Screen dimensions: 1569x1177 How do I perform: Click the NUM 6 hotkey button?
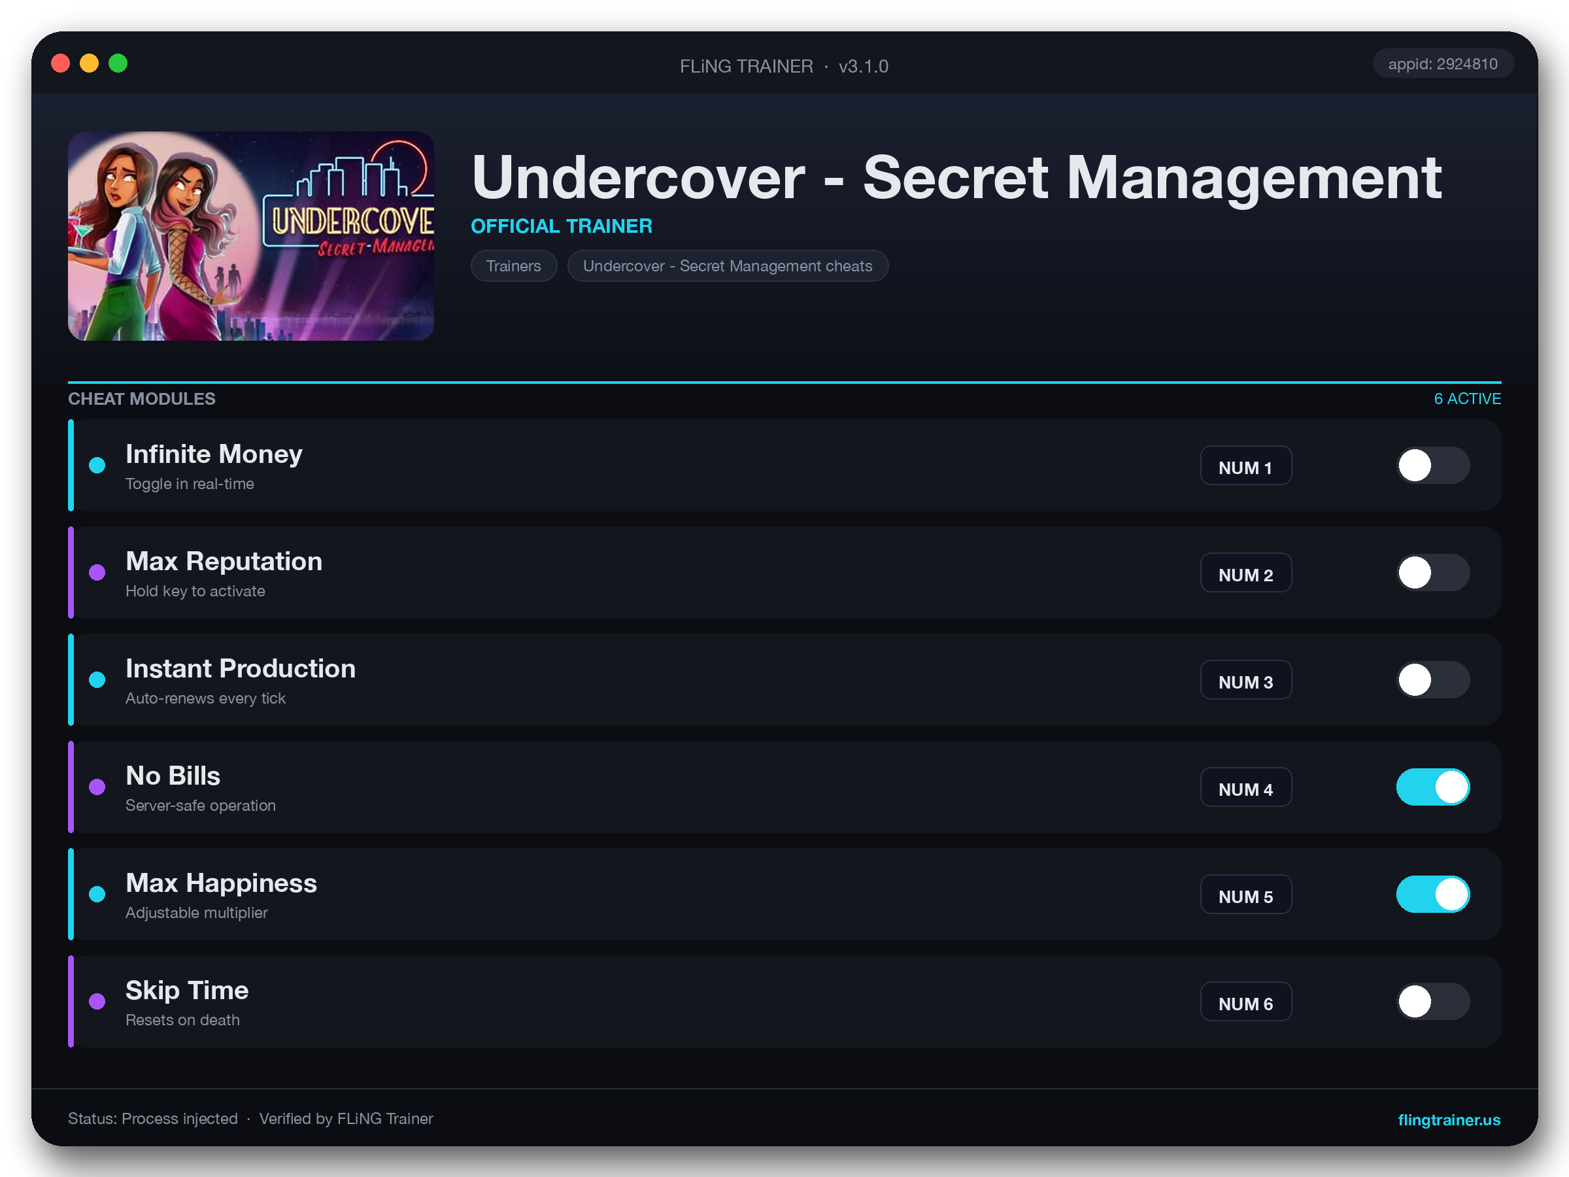tap(1245, 1001)
